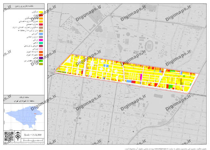
Task: Click the red تجاری legend swatch
Action: coord(41,15)
